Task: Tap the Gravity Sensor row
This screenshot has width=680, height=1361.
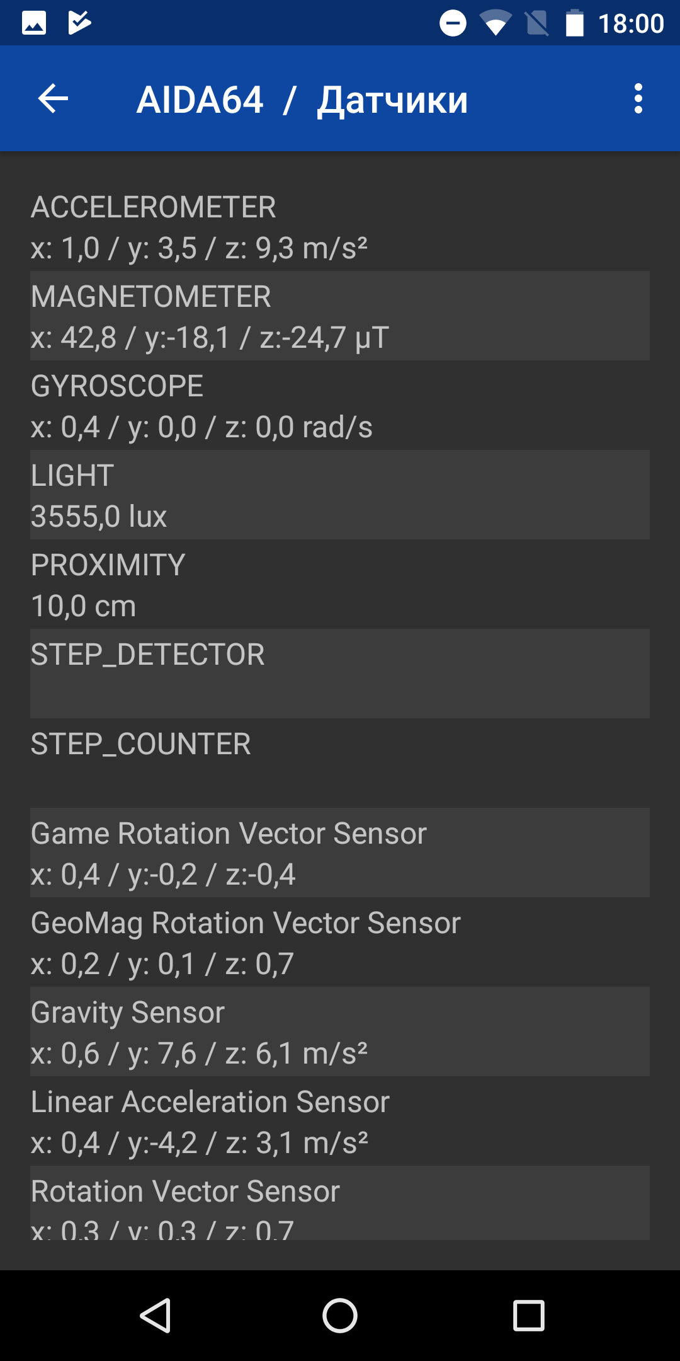Action: pos(340,1031)
